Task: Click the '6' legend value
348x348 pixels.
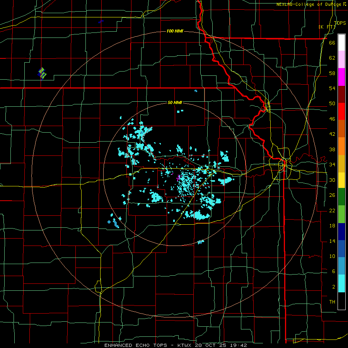Action: click(333, 271)
